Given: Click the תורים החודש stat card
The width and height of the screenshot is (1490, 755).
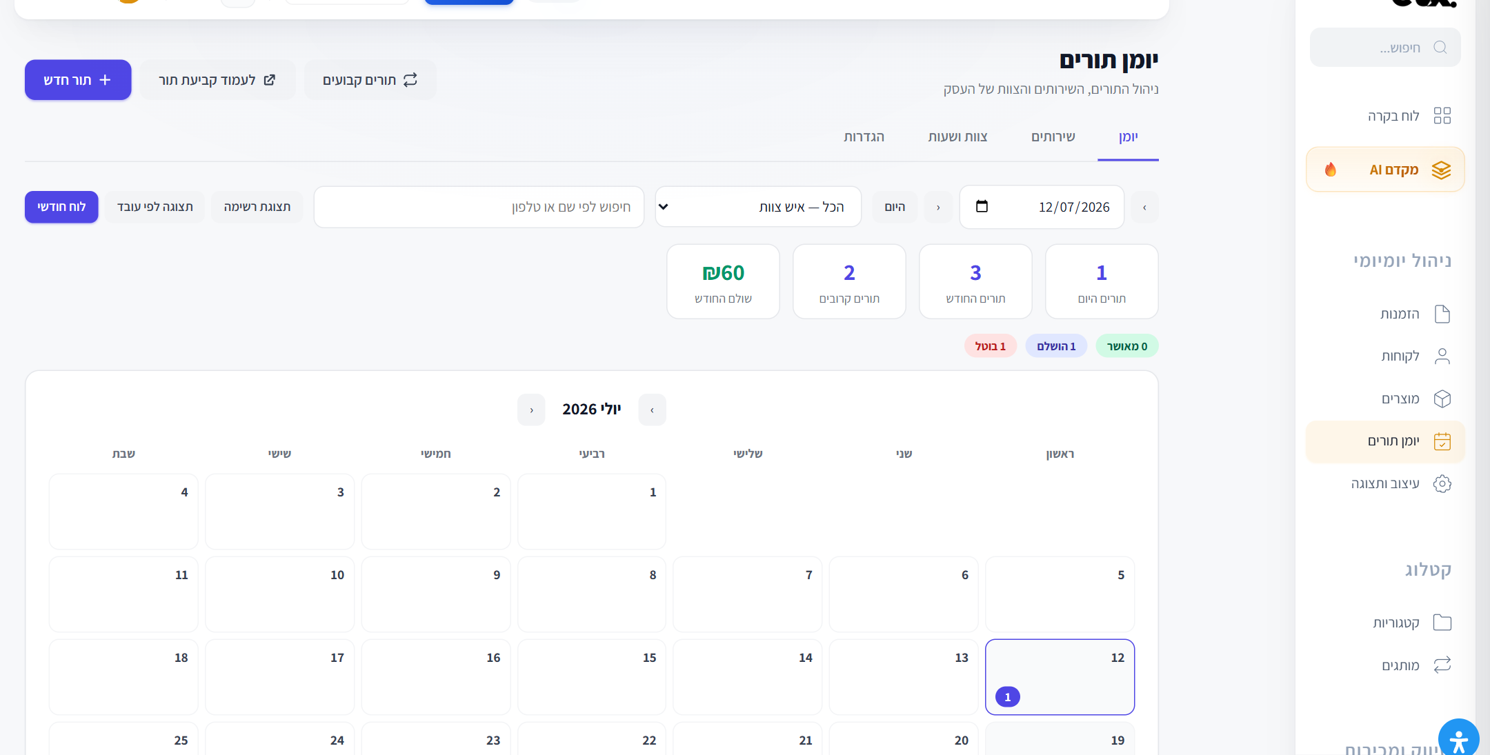Looking at the screenshot, I should click(975, 281).
